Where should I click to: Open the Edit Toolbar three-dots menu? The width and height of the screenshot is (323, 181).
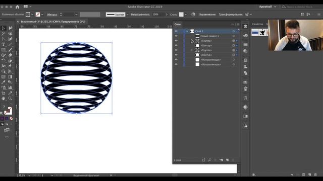(7, 137)
